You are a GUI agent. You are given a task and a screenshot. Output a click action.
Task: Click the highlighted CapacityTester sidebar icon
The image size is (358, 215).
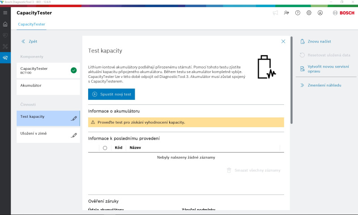click(5, 58)
